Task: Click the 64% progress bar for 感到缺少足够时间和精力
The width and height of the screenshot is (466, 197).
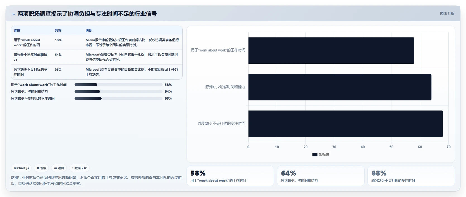Action: [118, 92]
